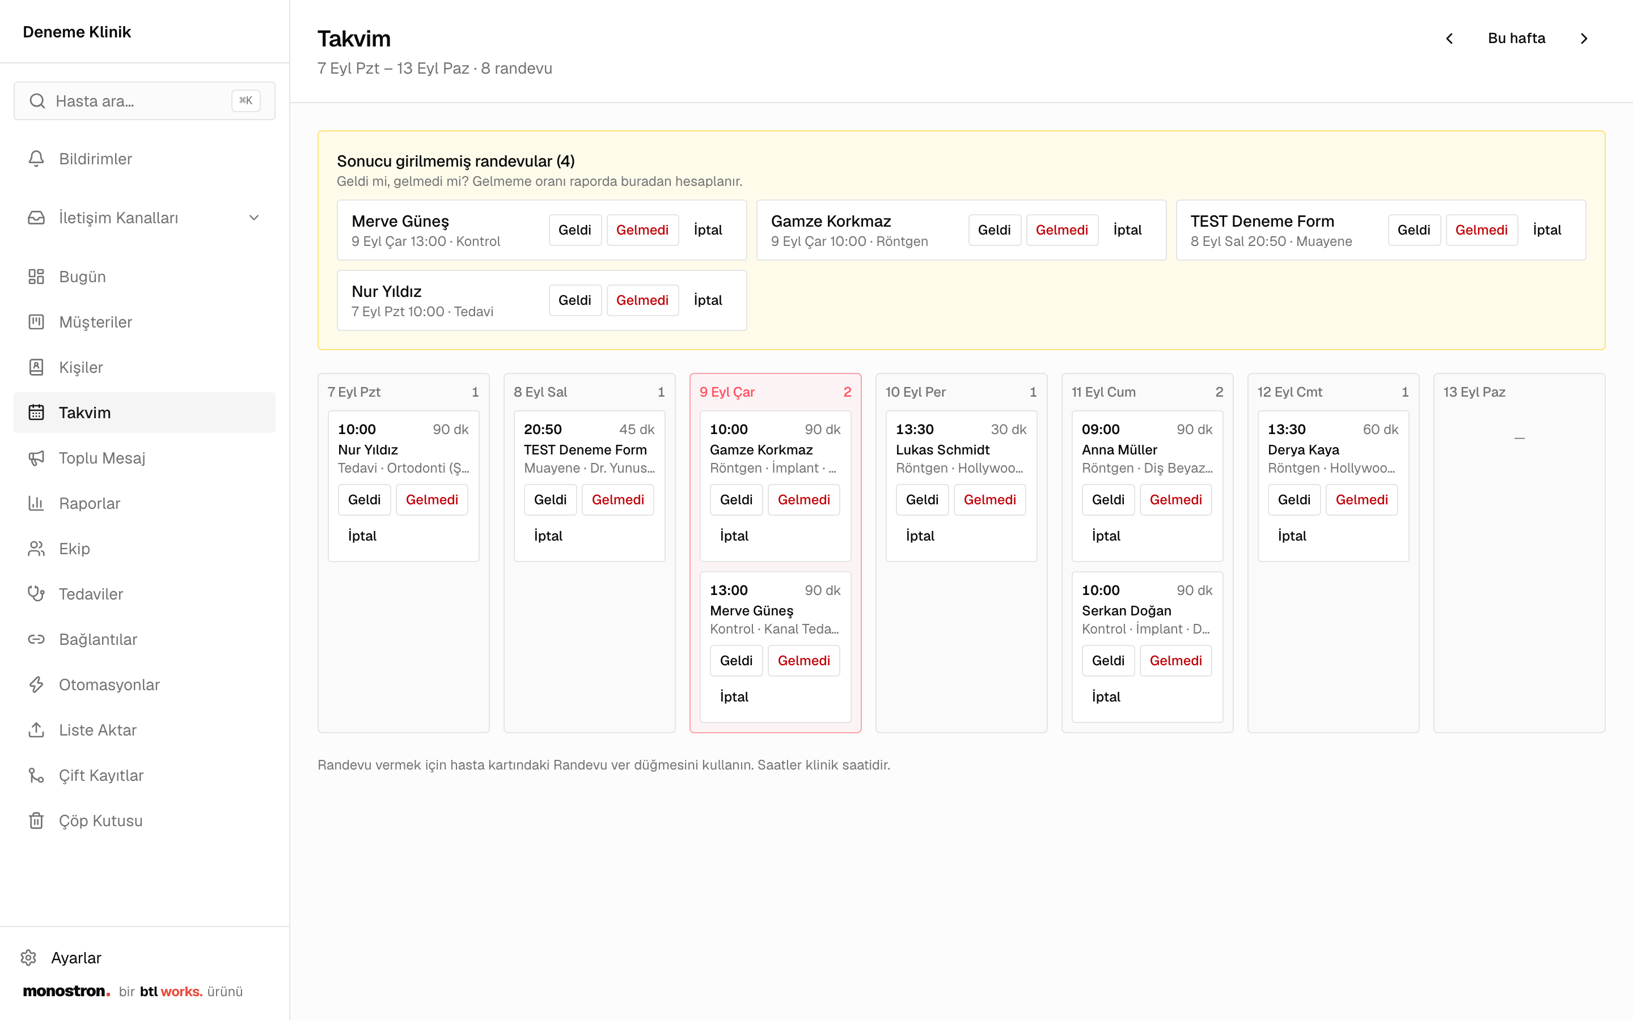Image resolution: width=1633 pixels, height=1020 pixels.
Task: Click the Bugün dashboard icon
Action: (36, 277)
